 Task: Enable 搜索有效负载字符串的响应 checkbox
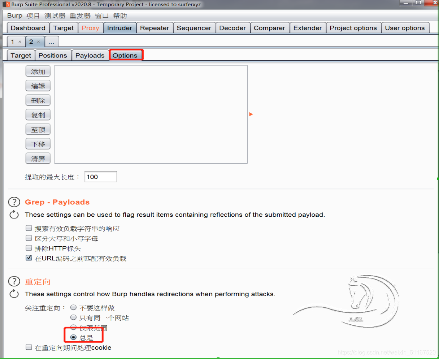pyautogui.click(x=29, y=228)
